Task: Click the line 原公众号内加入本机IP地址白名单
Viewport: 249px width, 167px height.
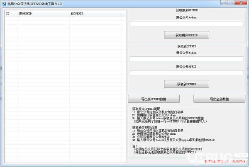Action: pyautogui.click(x=158, y=112)
